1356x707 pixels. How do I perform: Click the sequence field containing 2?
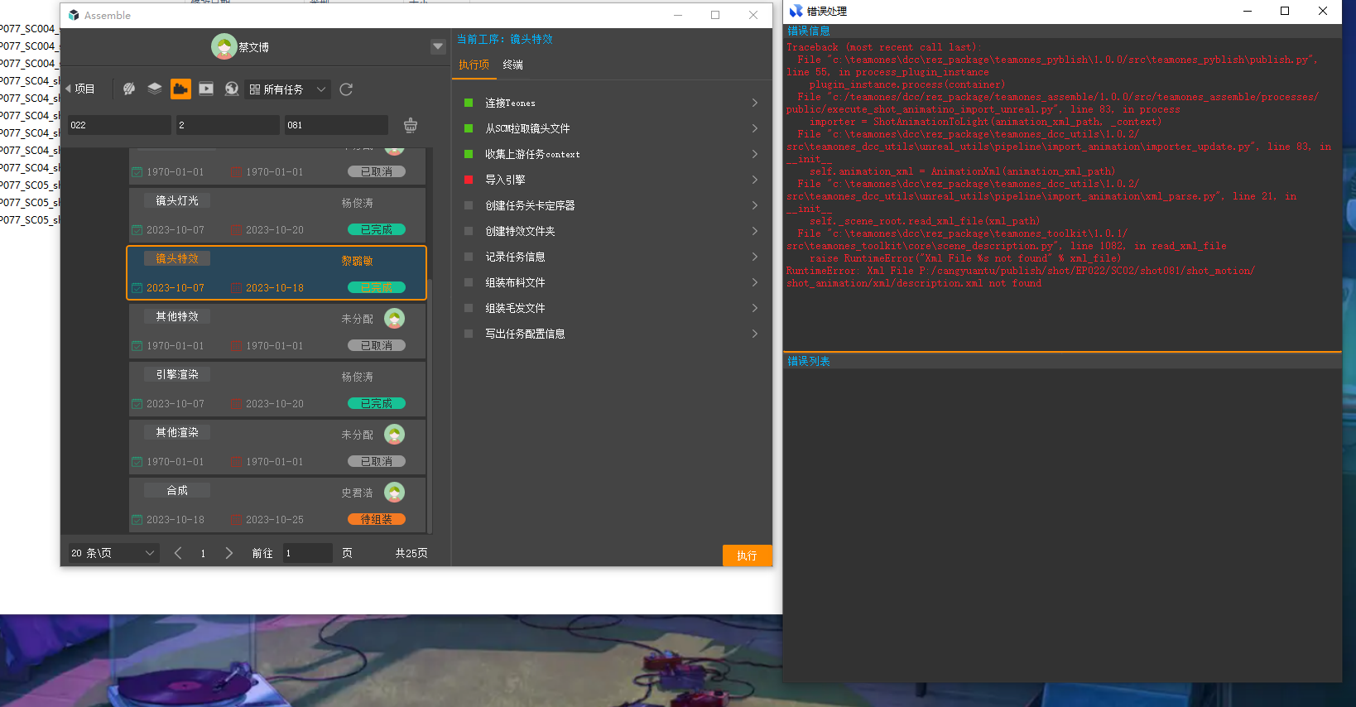[x=228, y=125]
